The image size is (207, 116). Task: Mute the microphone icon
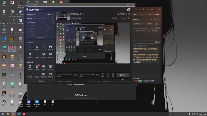(x=59, y=74)
